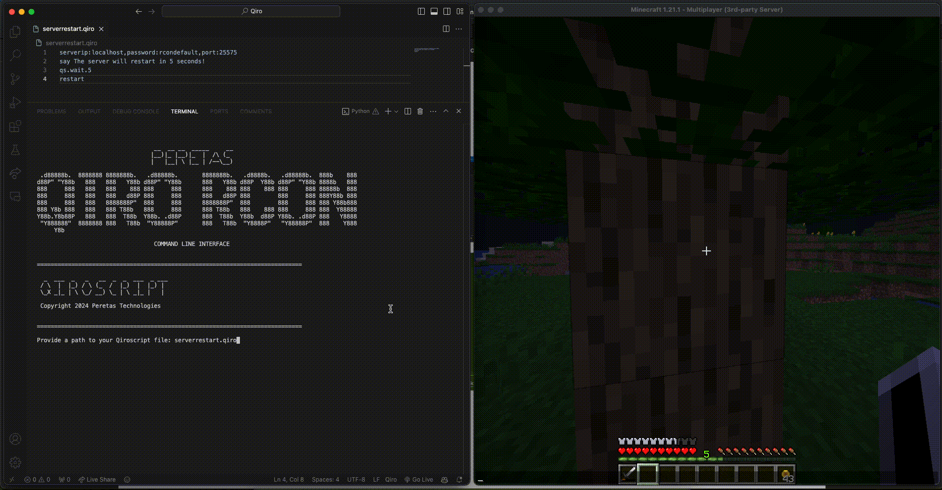
Task: Open the Source Control view
Action: coord(15,79)
